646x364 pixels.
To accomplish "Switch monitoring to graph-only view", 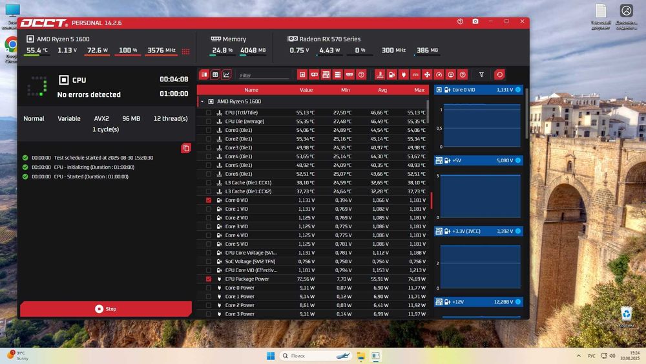I will (226, 74).
